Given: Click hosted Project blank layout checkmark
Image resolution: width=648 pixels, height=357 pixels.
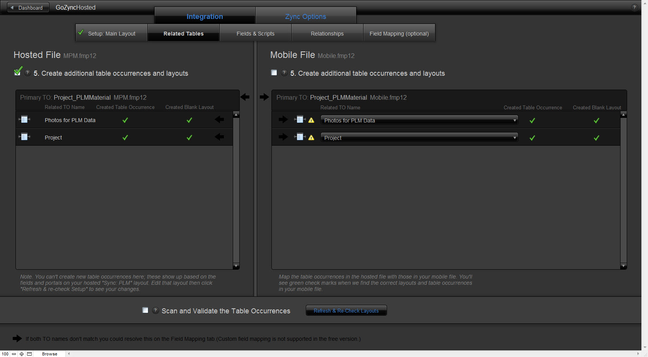Looking at the screenshot, I should click(189, 138).
